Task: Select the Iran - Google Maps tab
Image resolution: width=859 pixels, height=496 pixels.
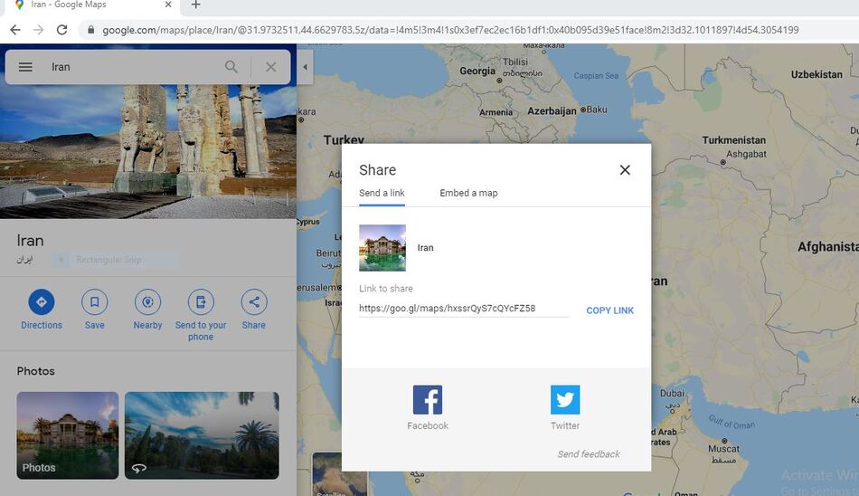Action: (x=93, y=5)
